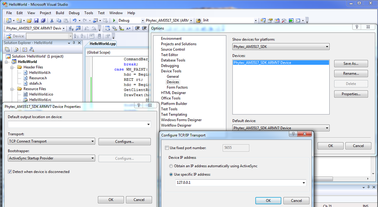The width and height of the screenshot is (378, 207).
Task: Collapse the Resource Files folder
Action: pos(12,89)
